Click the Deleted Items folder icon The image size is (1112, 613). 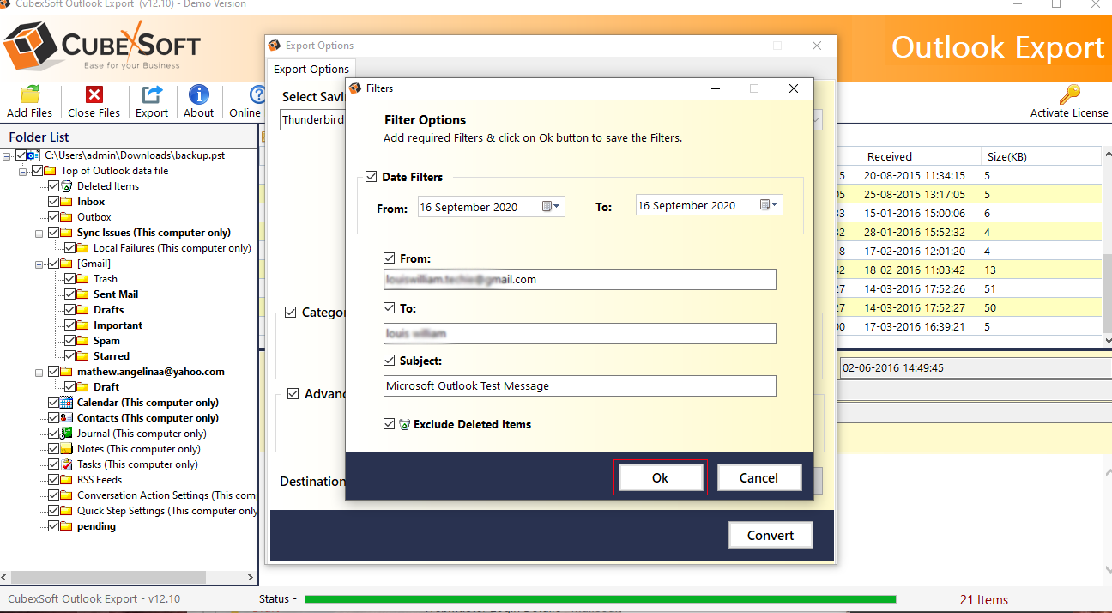pyautogui.click(x=67, y=186)
